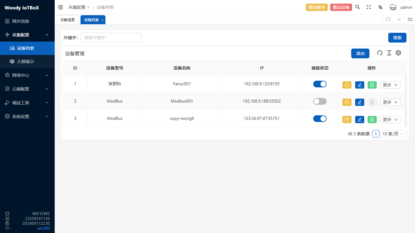Click the green list icon for copy-lwzng8
Image resolution: width=415 pixels, height=233 pixels.
tap(372, 120)
